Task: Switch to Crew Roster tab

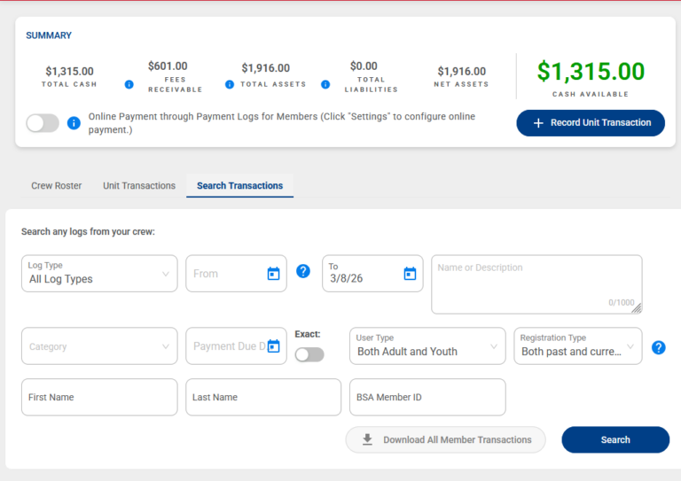Action: point(57,186)
